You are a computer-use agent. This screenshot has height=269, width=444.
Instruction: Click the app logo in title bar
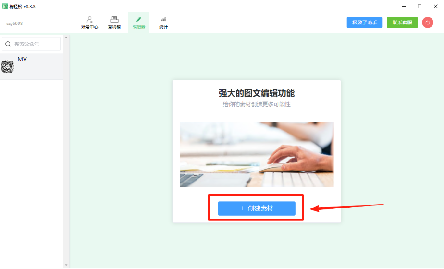pyautogui.click(x=4, y=6)
